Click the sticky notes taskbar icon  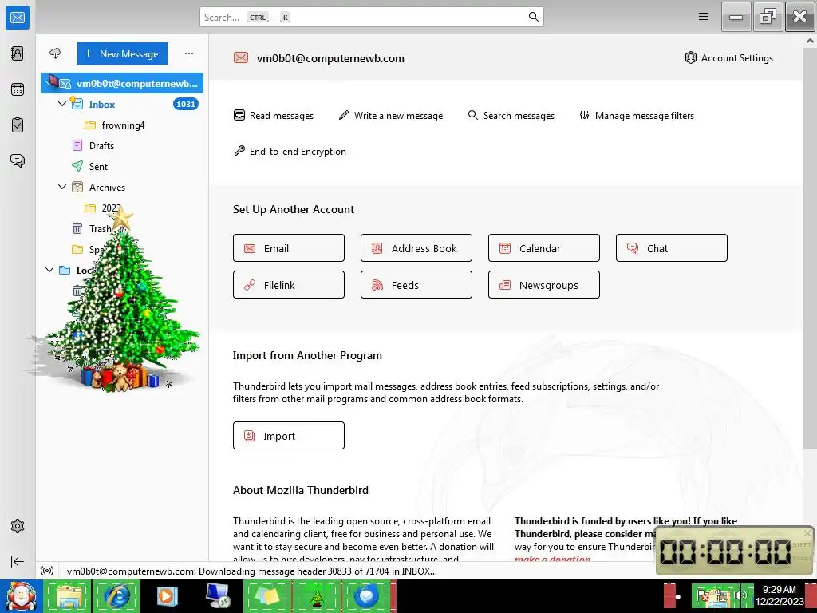point(266,596)
